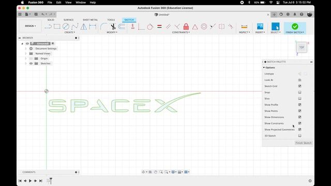Screen dimensions: 331x186
Task: Click the Undo arrow
Action: coord(43,14)
